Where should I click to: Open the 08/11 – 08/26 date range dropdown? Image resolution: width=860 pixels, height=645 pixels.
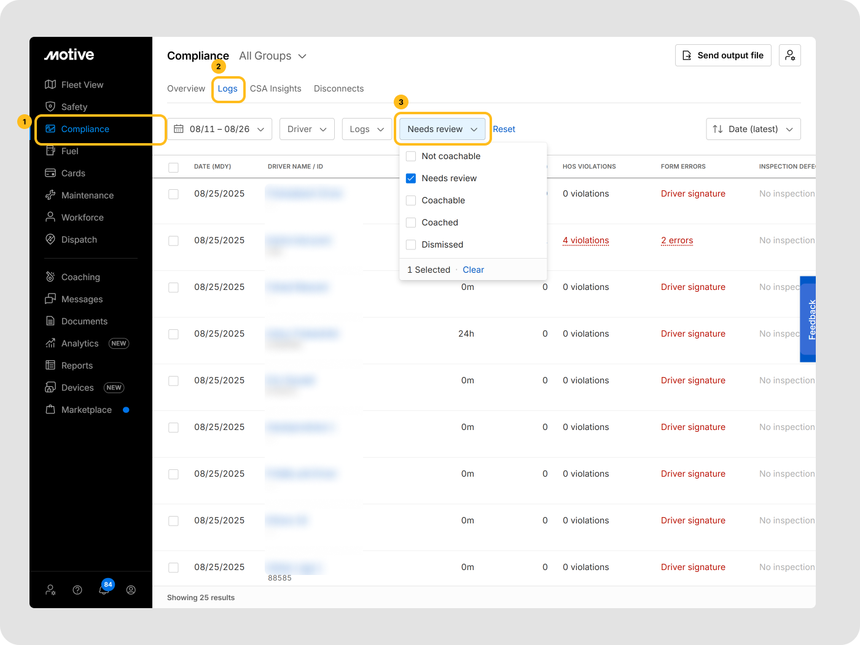point(219,129)
